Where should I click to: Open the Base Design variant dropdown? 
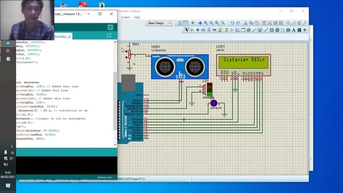point(159,23)
